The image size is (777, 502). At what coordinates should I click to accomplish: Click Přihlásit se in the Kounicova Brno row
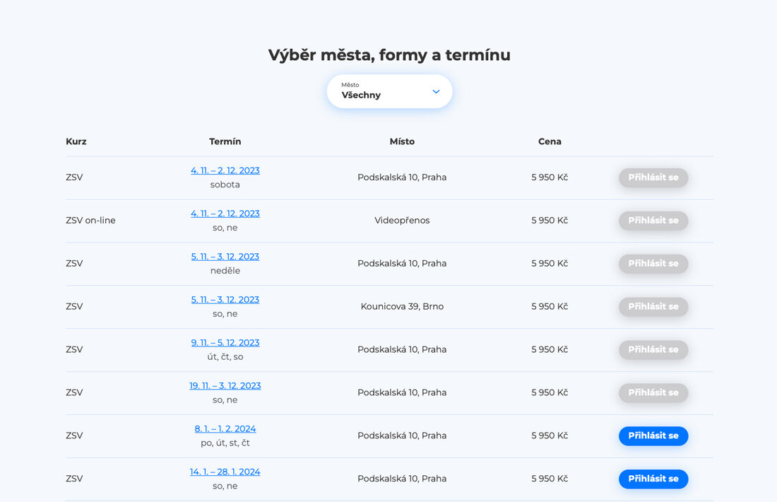coord(653,307)
